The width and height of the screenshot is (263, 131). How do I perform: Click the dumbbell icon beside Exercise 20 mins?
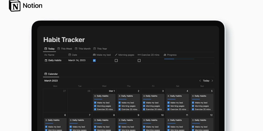[x=139, y=55]
